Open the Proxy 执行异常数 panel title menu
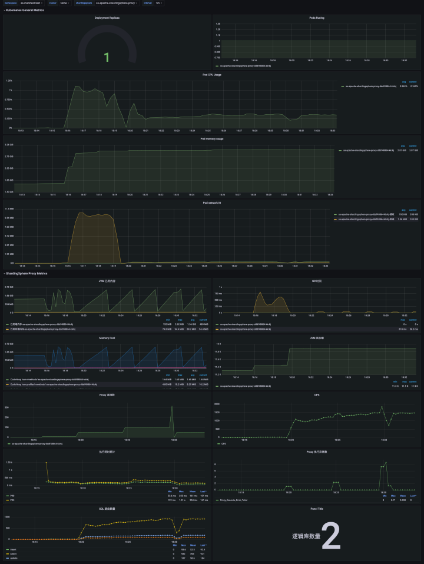Screen dimensions: 424x564 coord(317,452)
